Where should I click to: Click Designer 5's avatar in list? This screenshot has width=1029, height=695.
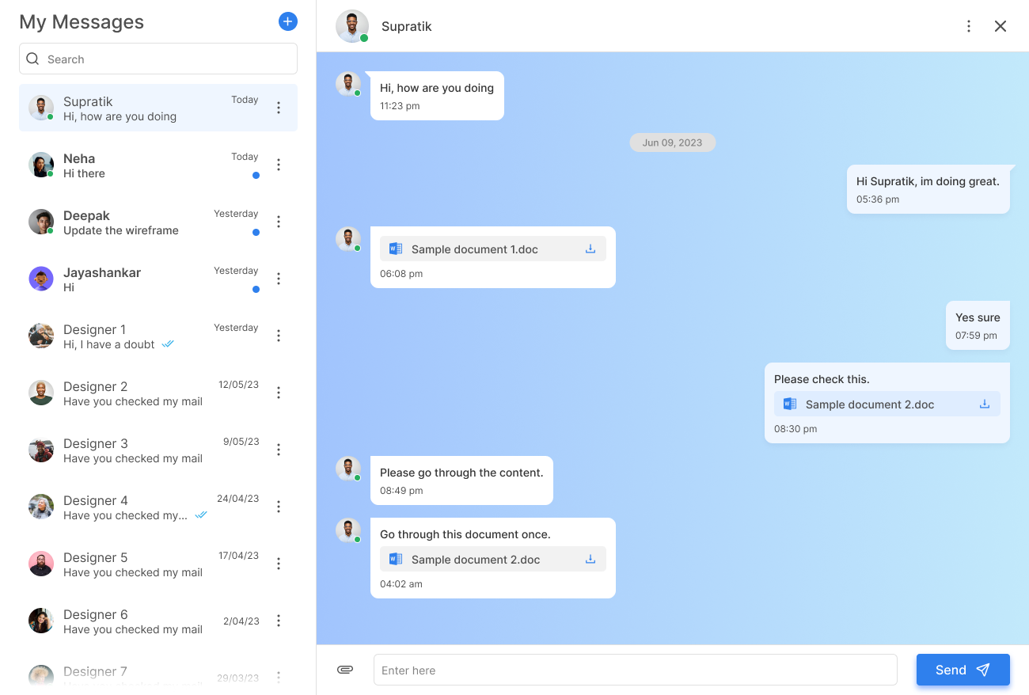41,564
